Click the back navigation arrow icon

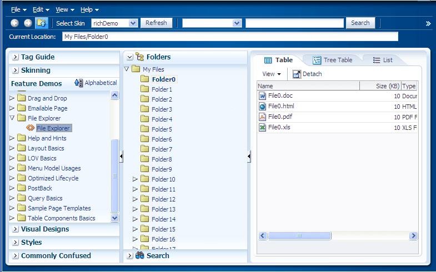pyautogui.click(x=15, y=23)
